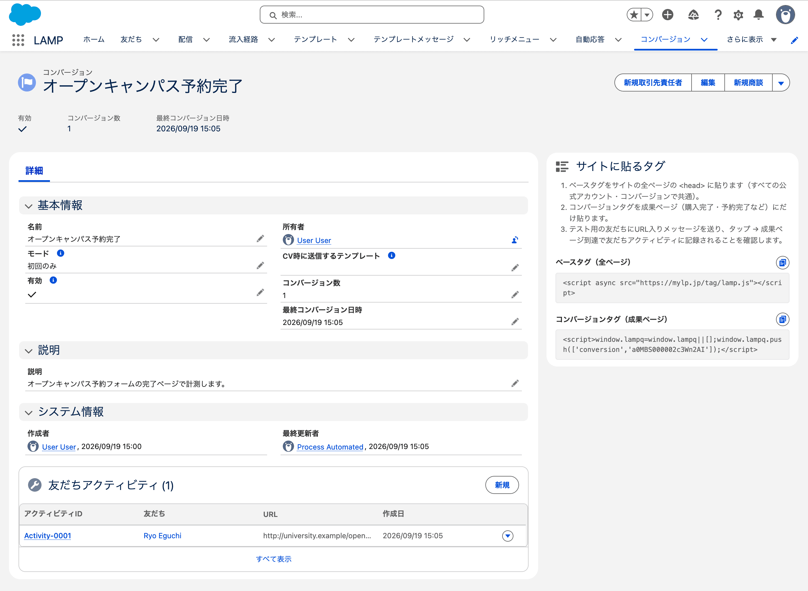Open the Ryo Eguchi friend link
This screenshot has width=808, height=591.
point(162,535)
